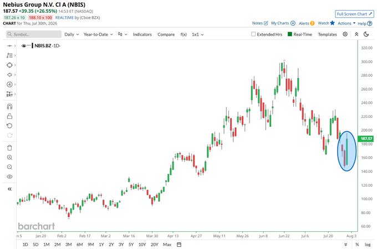Open My Charts link
Image resolution: width=377 pixels, height=249 pixels.
coord(283,23)
